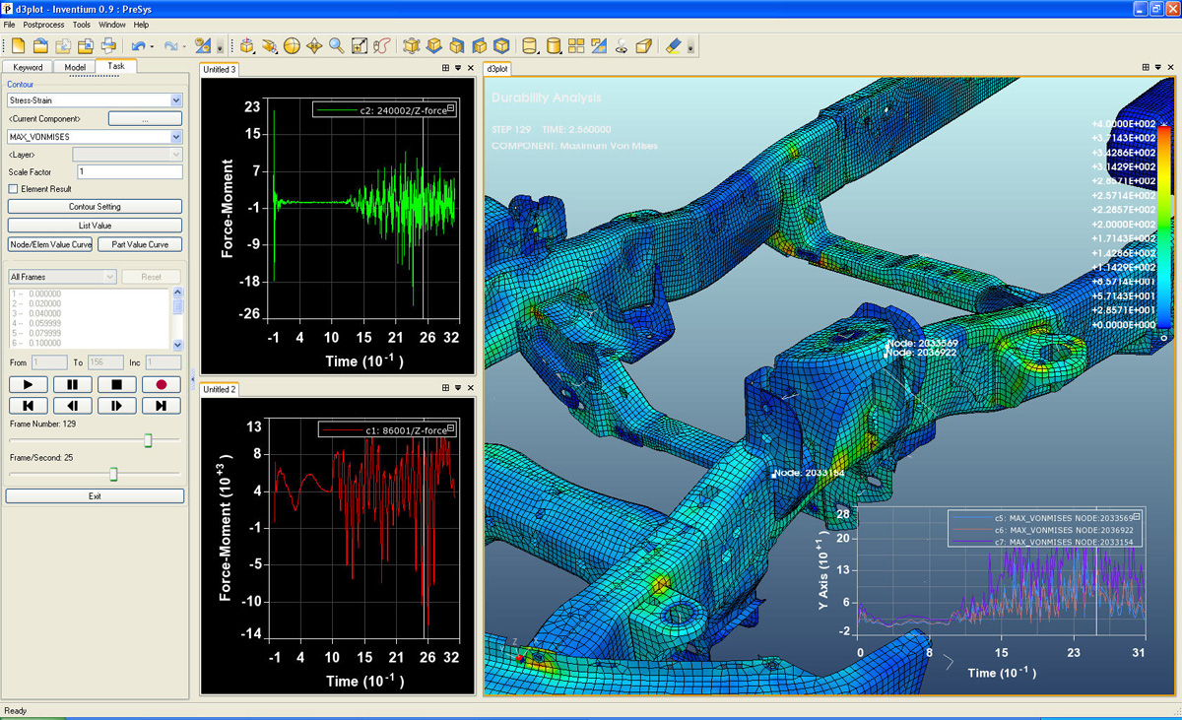
Task: Click the New file icon
Action: point(19,45)
